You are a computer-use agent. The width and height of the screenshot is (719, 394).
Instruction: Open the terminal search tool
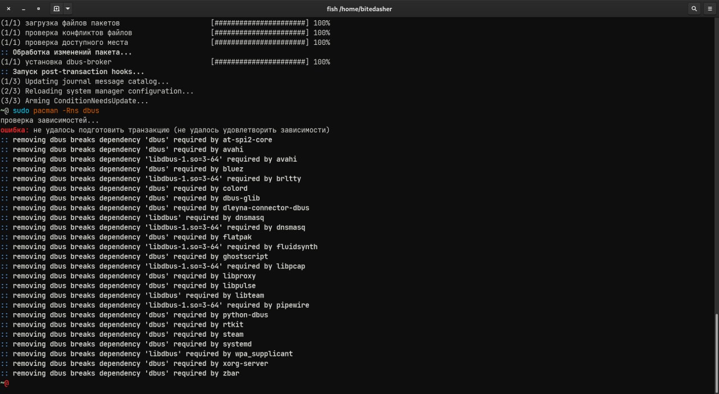[694, 8]
